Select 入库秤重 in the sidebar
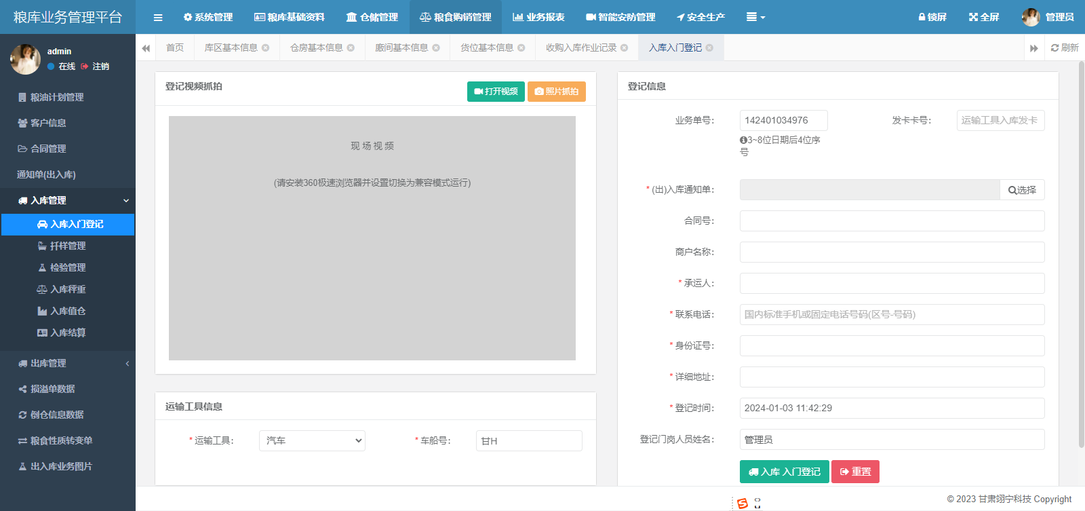 coord(68,289)
